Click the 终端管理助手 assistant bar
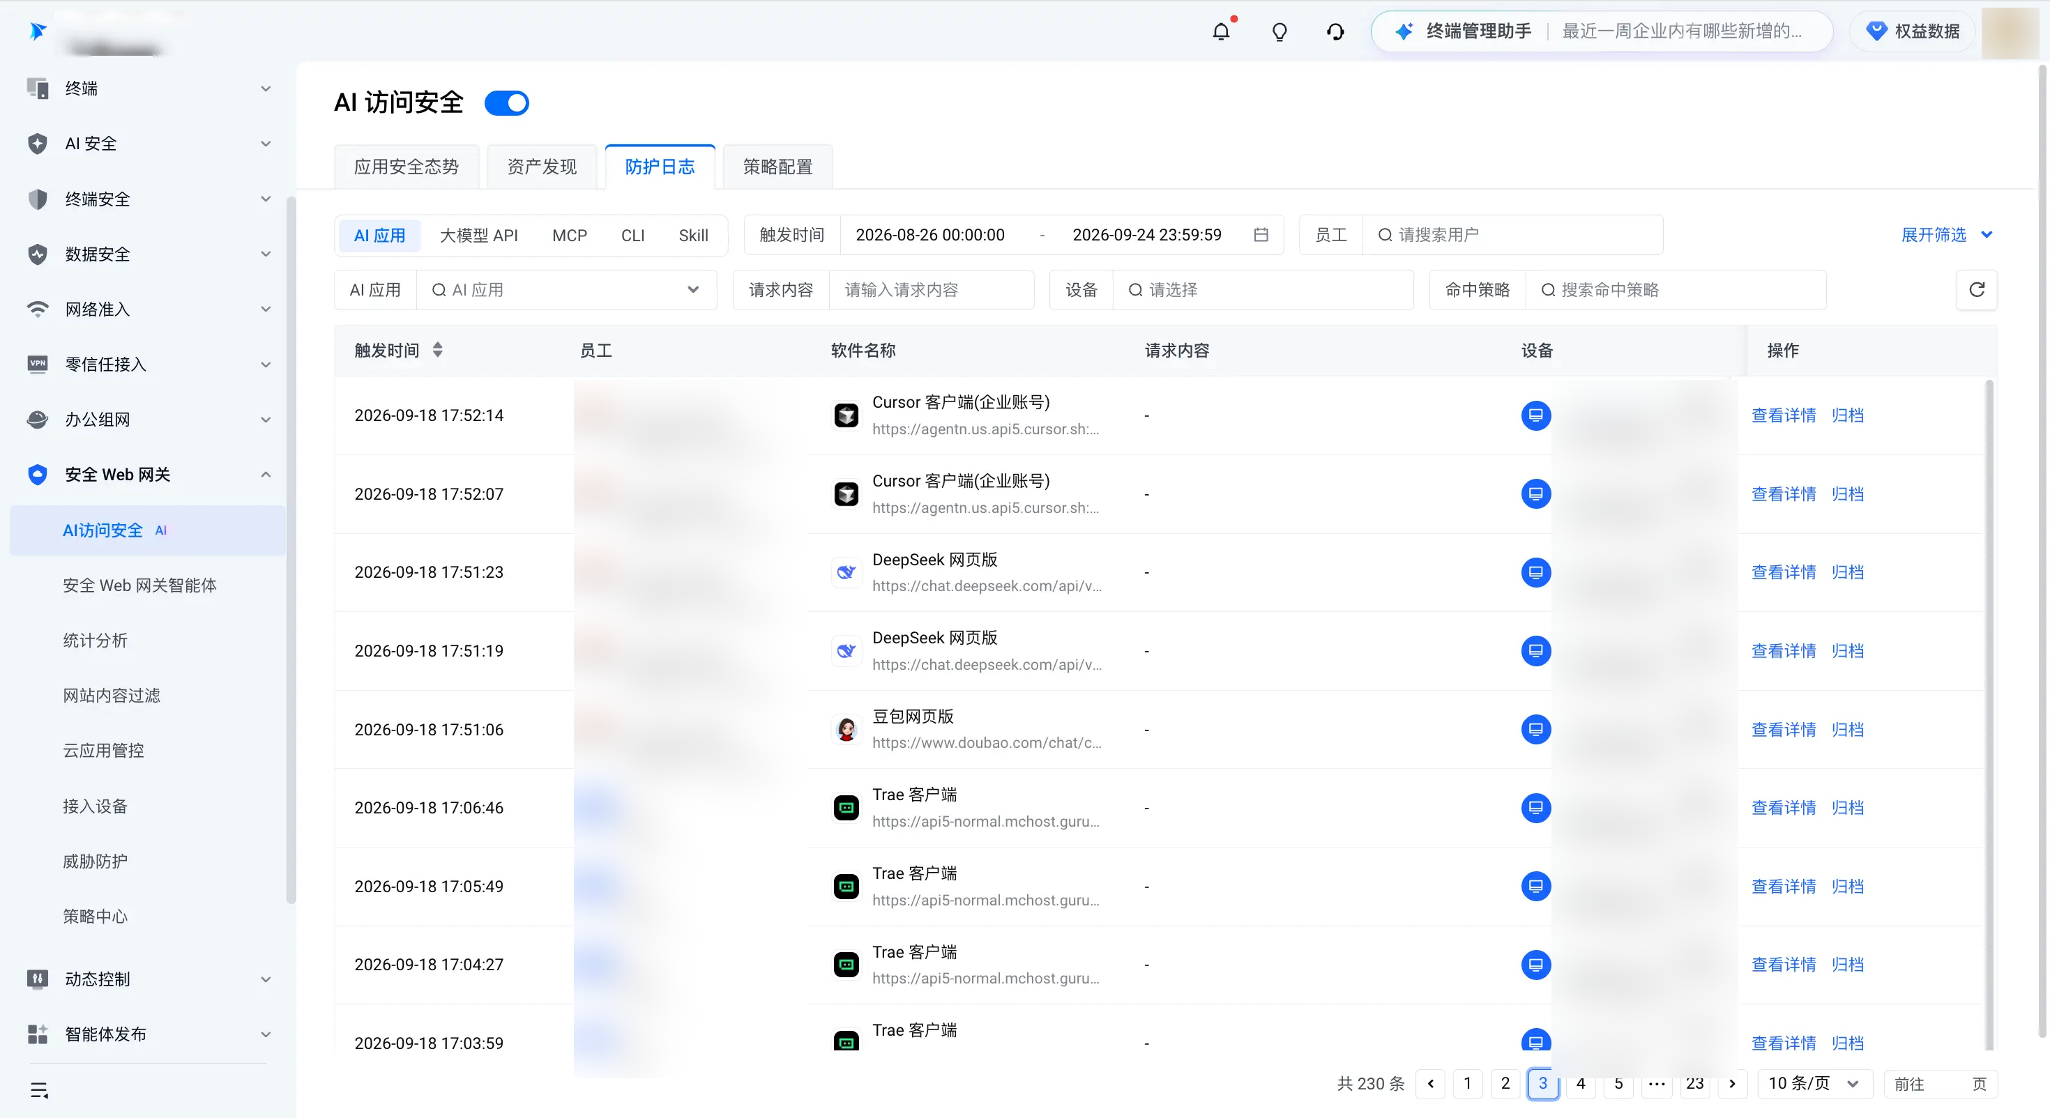This screenshot has width=2050, height=1118. [x=1602, y=31]
